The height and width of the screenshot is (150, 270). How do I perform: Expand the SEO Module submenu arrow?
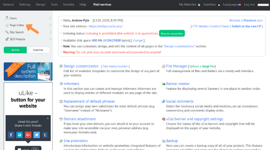(50, 39)
